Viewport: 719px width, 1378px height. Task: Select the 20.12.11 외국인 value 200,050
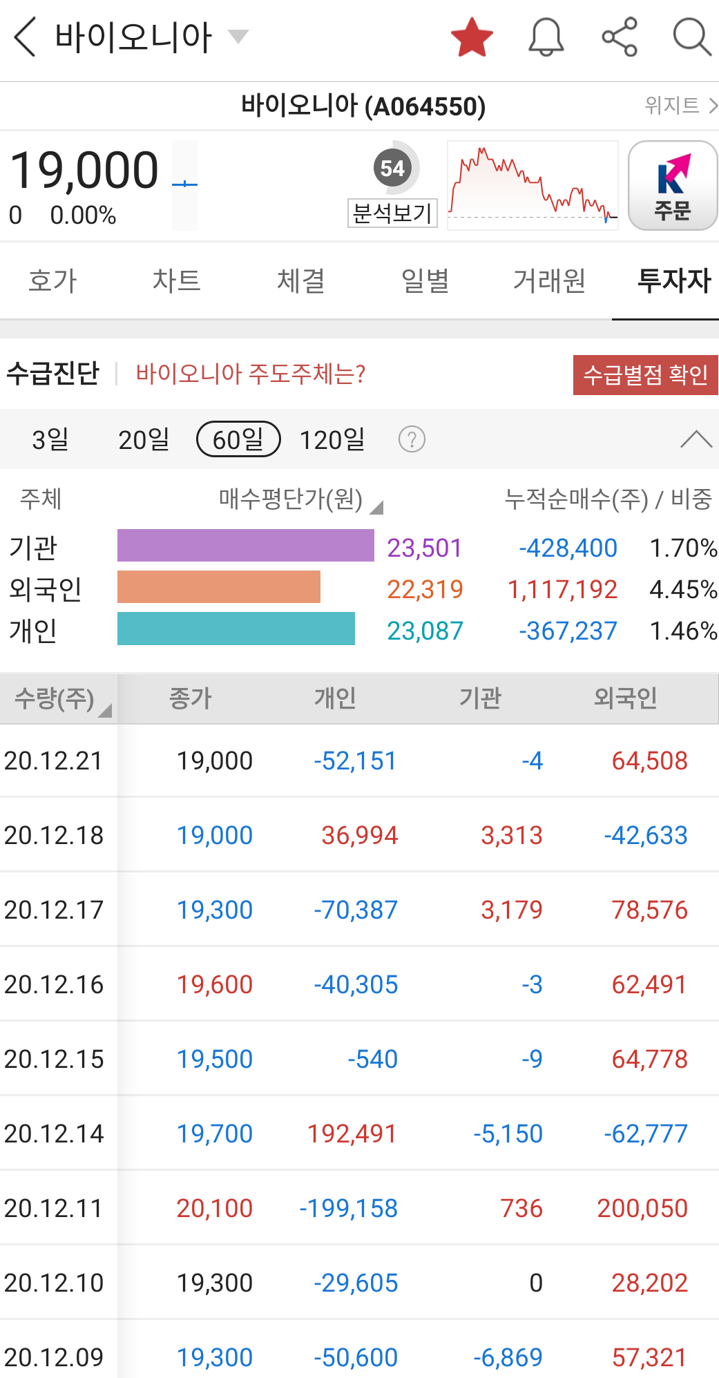(642, 1208)
